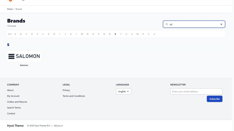Clear the brand search with the X icon
The image size is (234, 131).
click(221, 24)
